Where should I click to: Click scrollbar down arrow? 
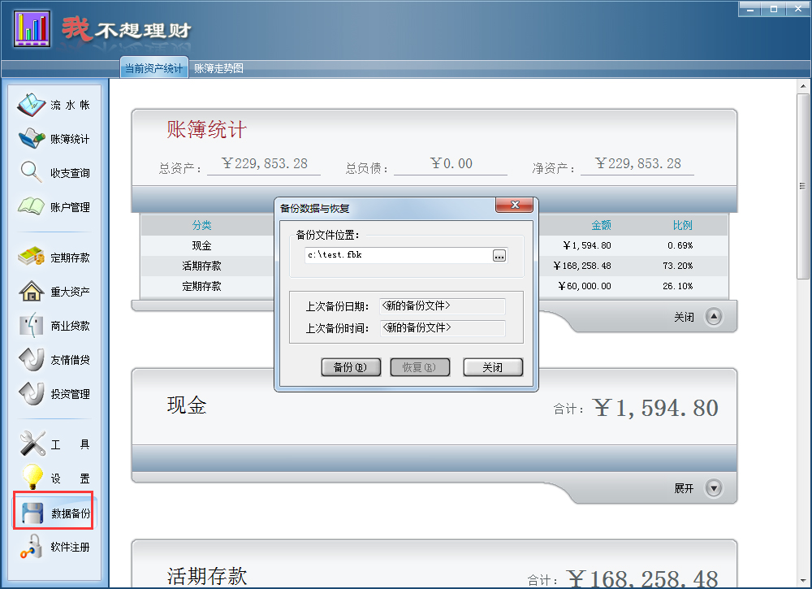click(x=803, y=581)
